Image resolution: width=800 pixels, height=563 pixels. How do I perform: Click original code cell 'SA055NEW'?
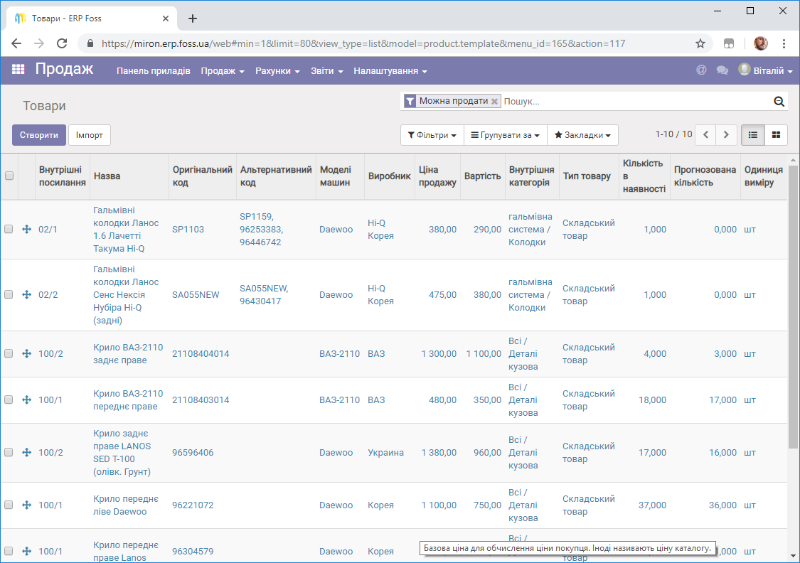click(x=196, y=295)
